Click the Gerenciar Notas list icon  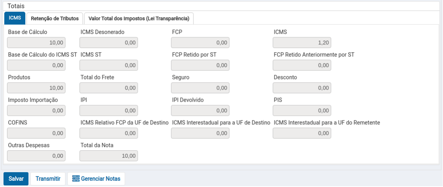(x=76, y=179)
